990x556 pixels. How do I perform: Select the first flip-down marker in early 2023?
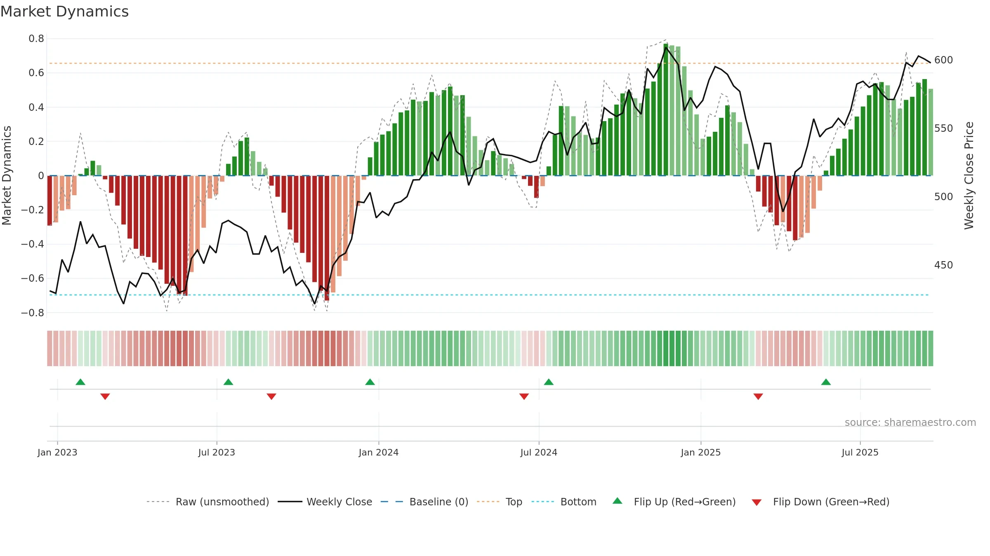(105, 396)
